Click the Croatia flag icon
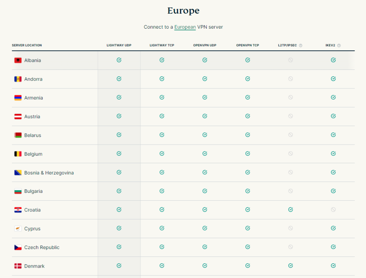 click(18, 210)
